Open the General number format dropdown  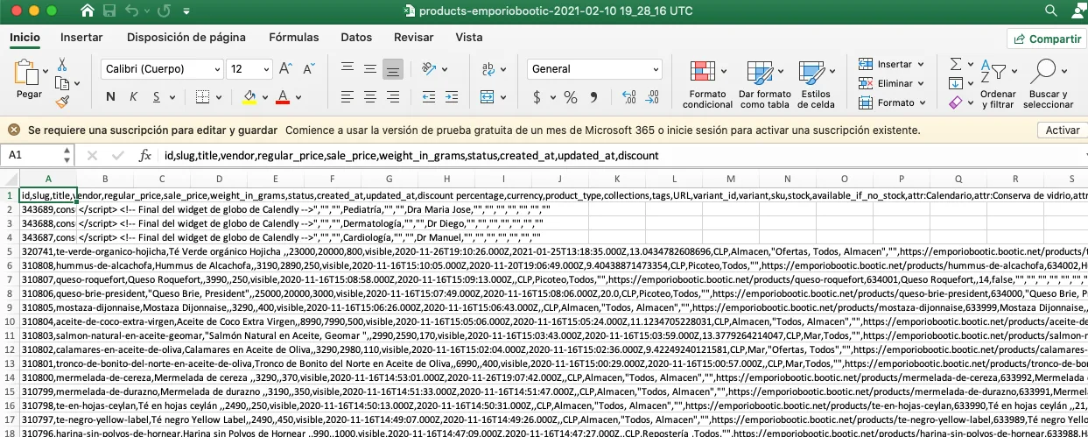(655, 69)
